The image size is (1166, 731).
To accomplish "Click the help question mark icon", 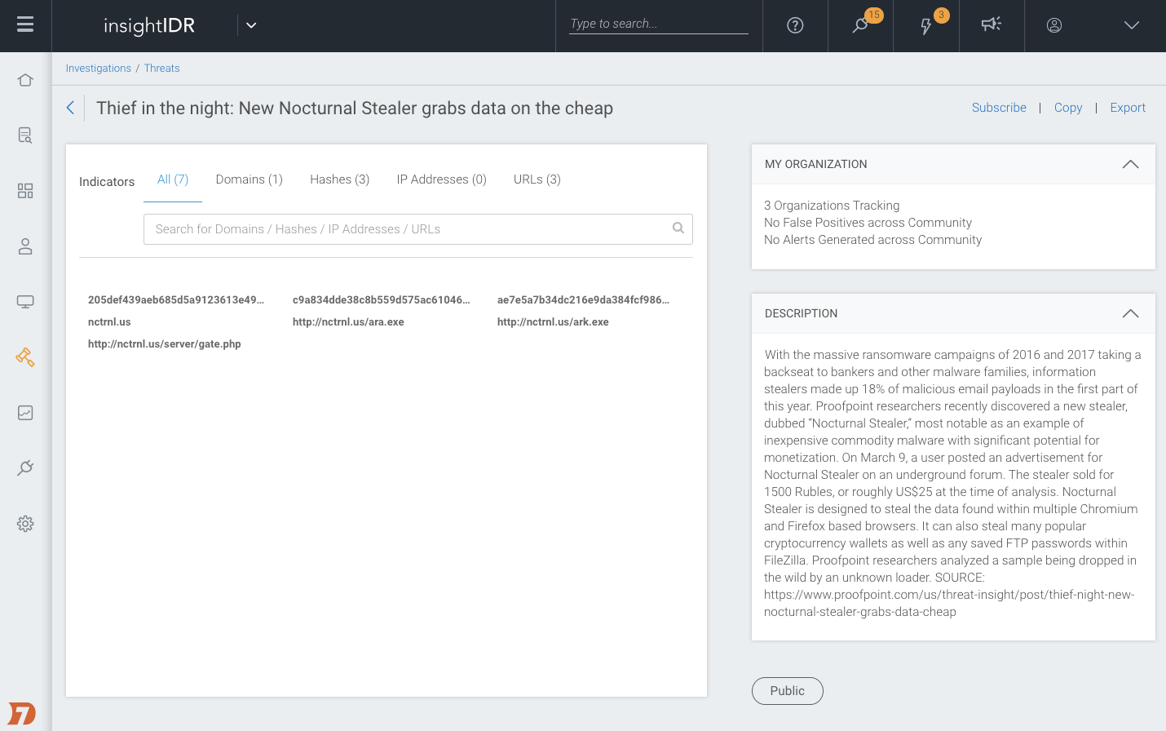I will click(795, 25).
